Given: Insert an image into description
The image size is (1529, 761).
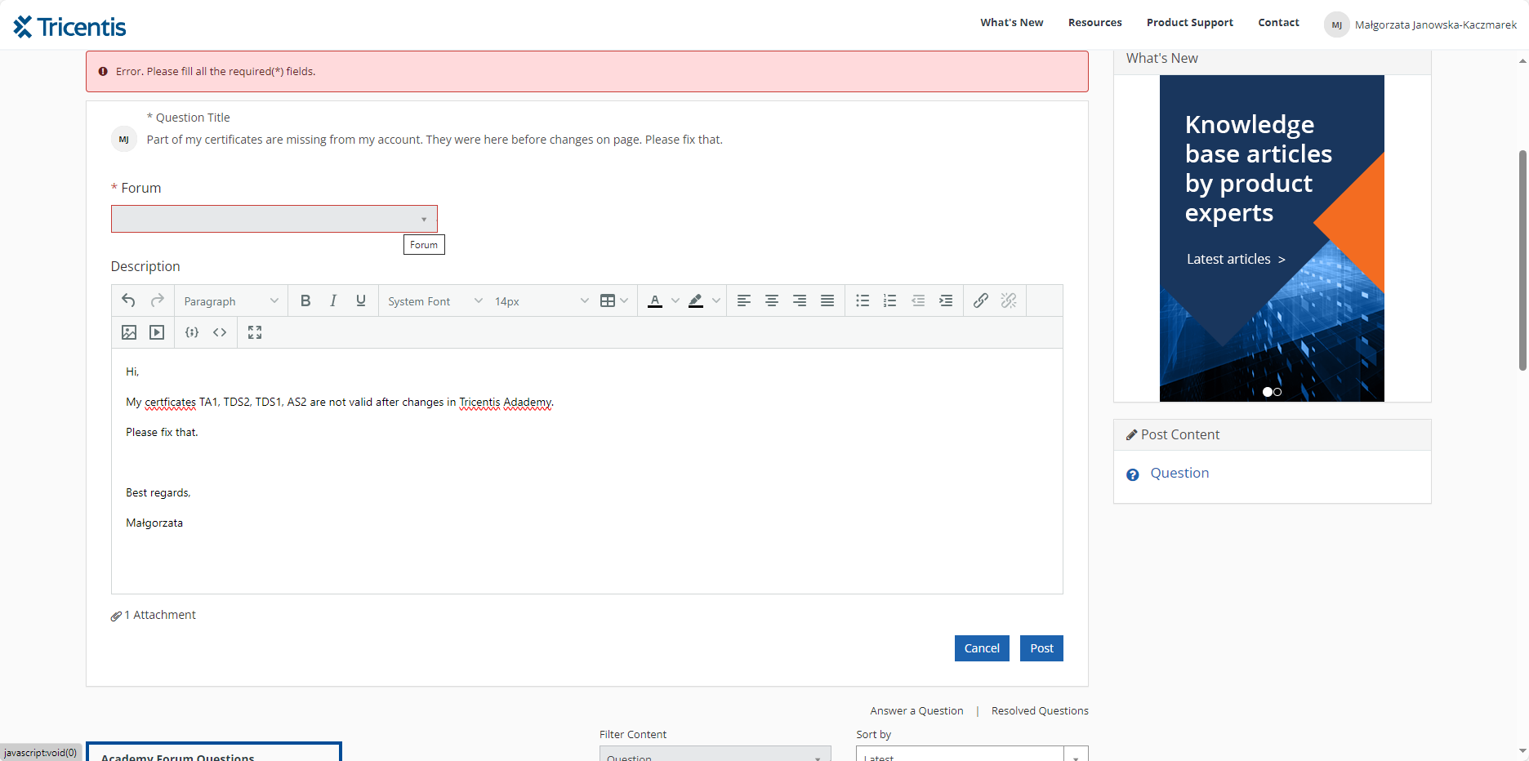Looking at the screenshot, I should 129,332.
